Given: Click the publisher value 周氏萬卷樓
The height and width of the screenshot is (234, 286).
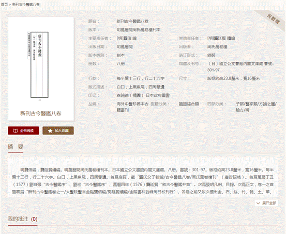Looking at the screenshot, I should 217,47.
